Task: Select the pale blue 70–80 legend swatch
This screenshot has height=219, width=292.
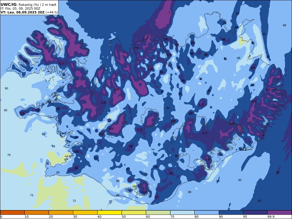Action: coord(182,213)
